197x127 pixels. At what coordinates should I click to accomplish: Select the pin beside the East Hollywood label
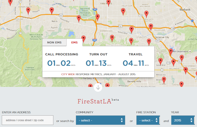(186, 71)
